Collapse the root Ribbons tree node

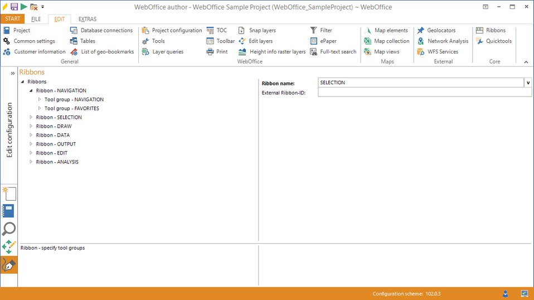coord(22,82)
